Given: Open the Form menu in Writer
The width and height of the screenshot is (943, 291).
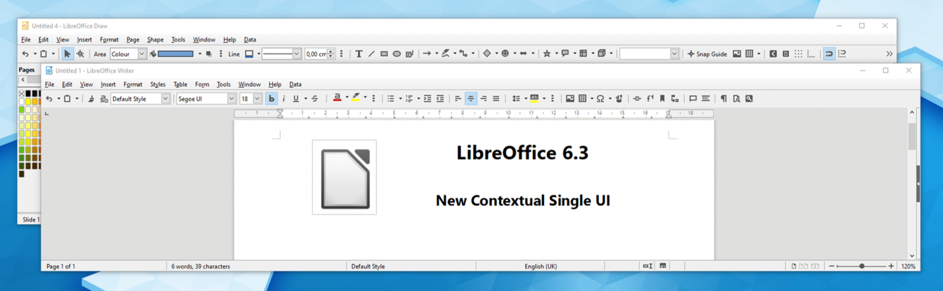Looking at the screenshot, I should tap(202, 84).
